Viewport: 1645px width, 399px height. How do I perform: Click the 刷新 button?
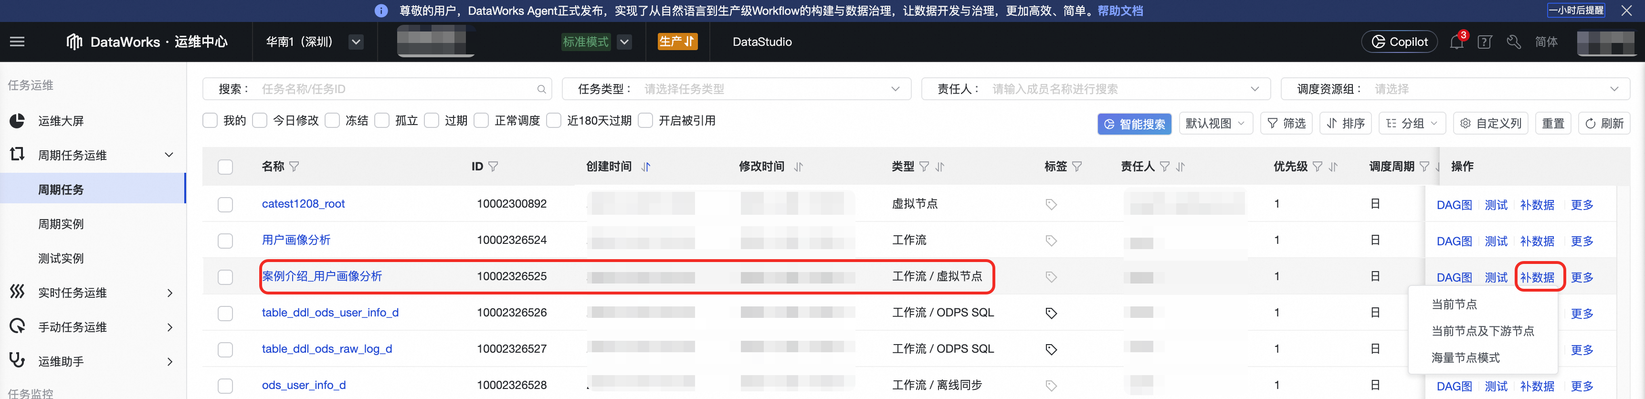[1604, 123]
